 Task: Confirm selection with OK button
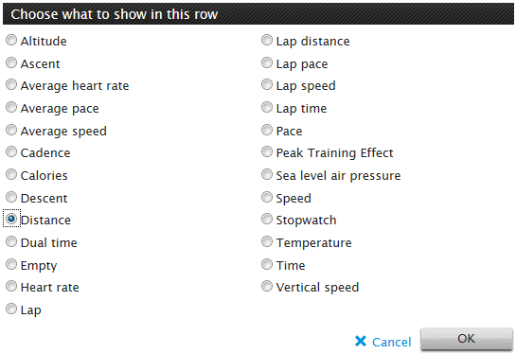click(x=467, y=339)
